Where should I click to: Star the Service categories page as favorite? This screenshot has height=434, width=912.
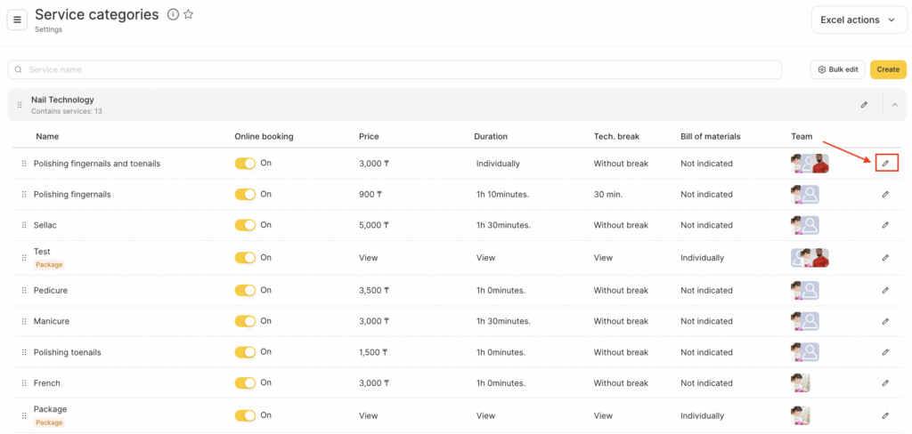click(x=188, y=14)
